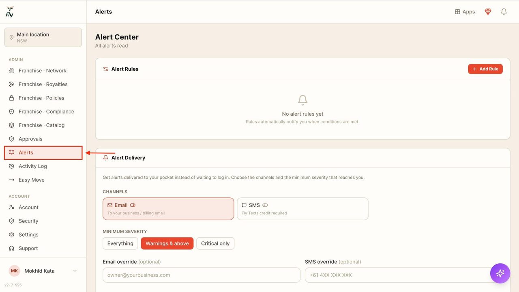Click the Alert Rules sliders icon
Image resolution: width=519 pixels, height=292 pixels.
(x=105, y=69)
